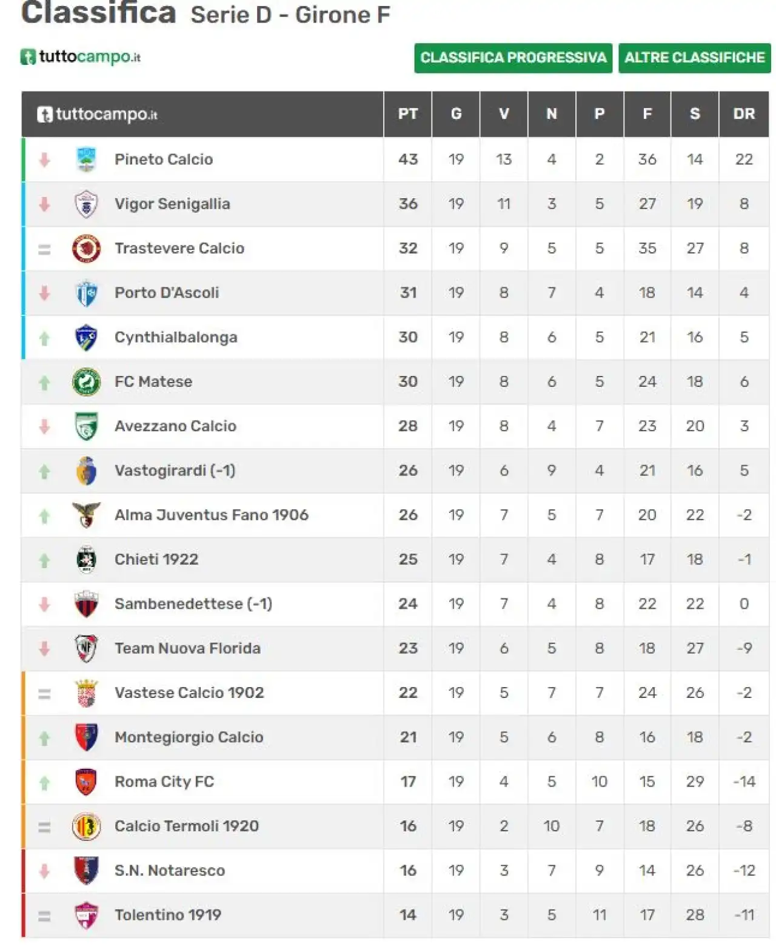Click the Trastevere Calcio team logo
Image resolution: width=776 pixels, height=949 pixels.
pyautogui.click(x=86, y=249)
